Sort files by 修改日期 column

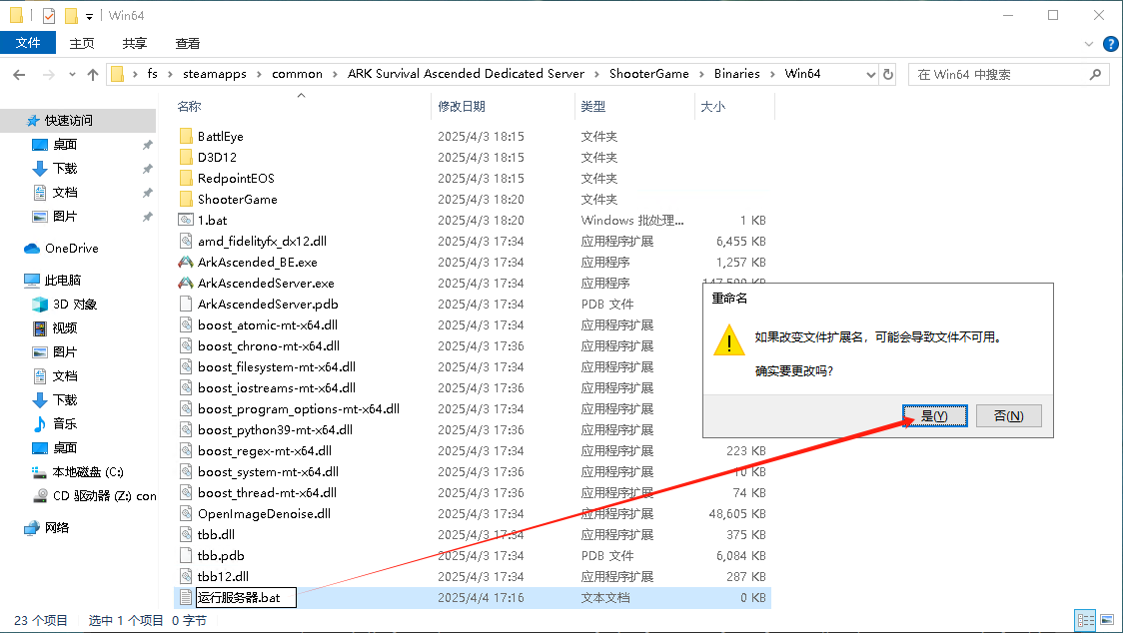(x=462, y=107)
